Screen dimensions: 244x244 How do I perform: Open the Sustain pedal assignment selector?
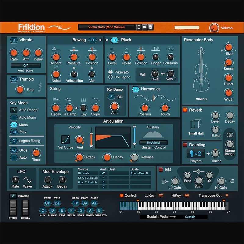tap(190, 217)
